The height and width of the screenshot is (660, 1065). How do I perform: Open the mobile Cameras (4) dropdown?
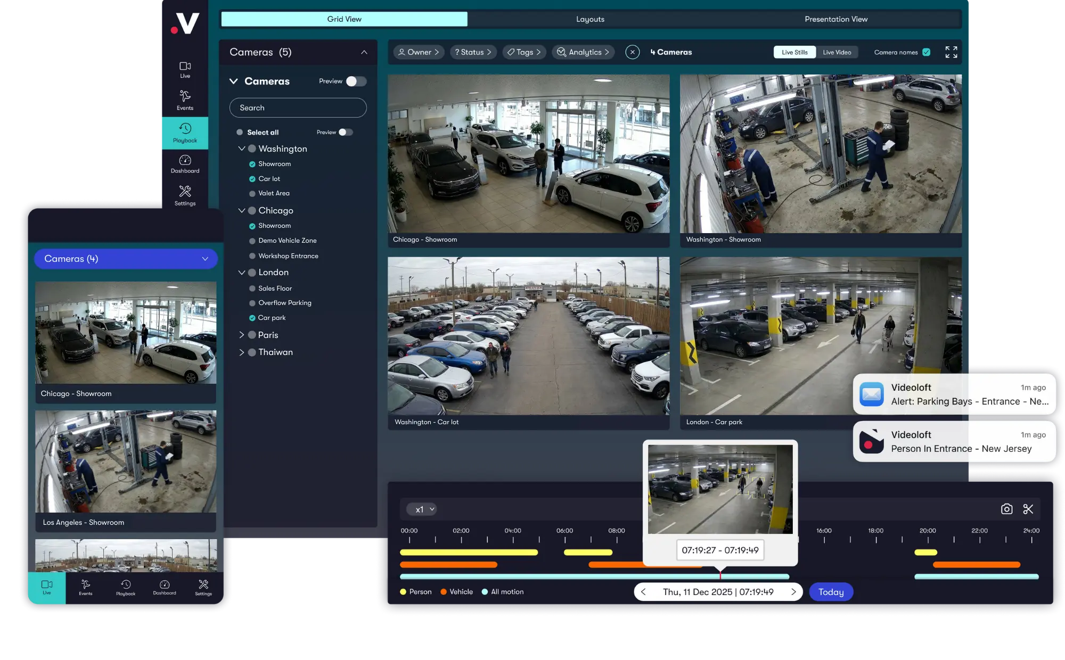[x=126, y=259]
